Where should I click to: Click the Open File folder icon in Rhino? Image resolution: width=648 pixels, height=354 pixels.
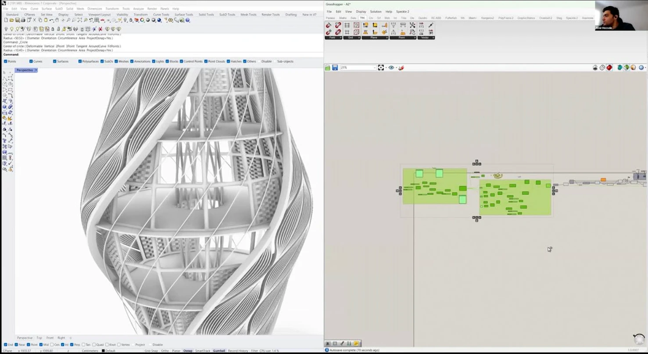click(12, 20)
